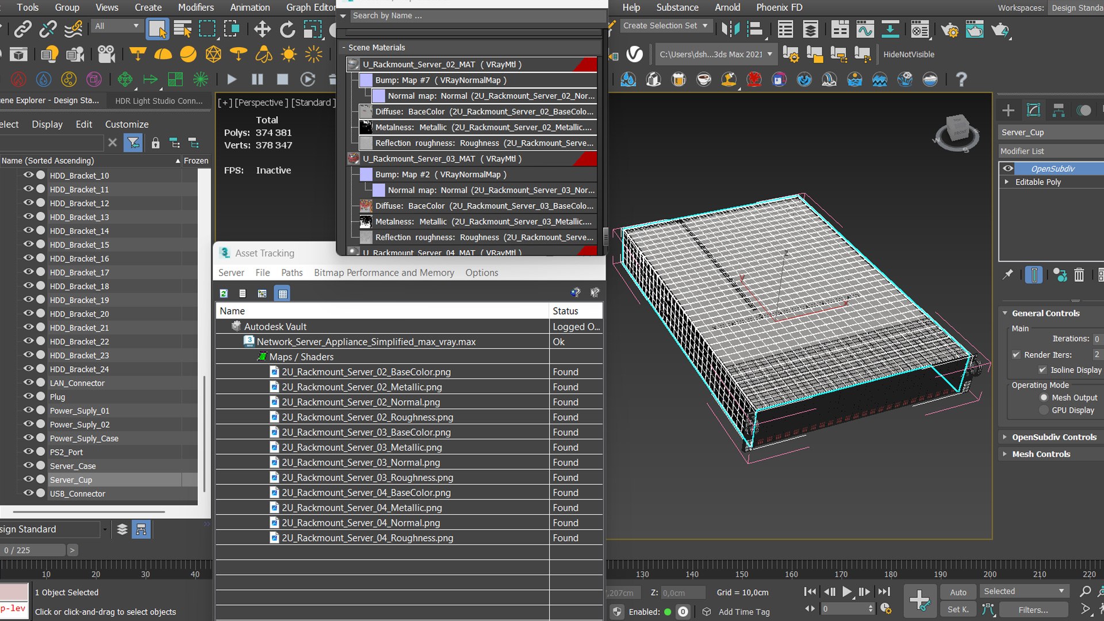
Task: Select the Rotate tool in main toolbar
Action: pos(287,29)
